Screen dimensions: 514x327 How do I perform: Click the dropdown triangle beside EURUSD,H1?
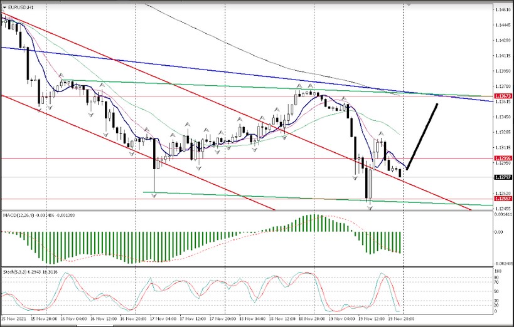point(5,7)
